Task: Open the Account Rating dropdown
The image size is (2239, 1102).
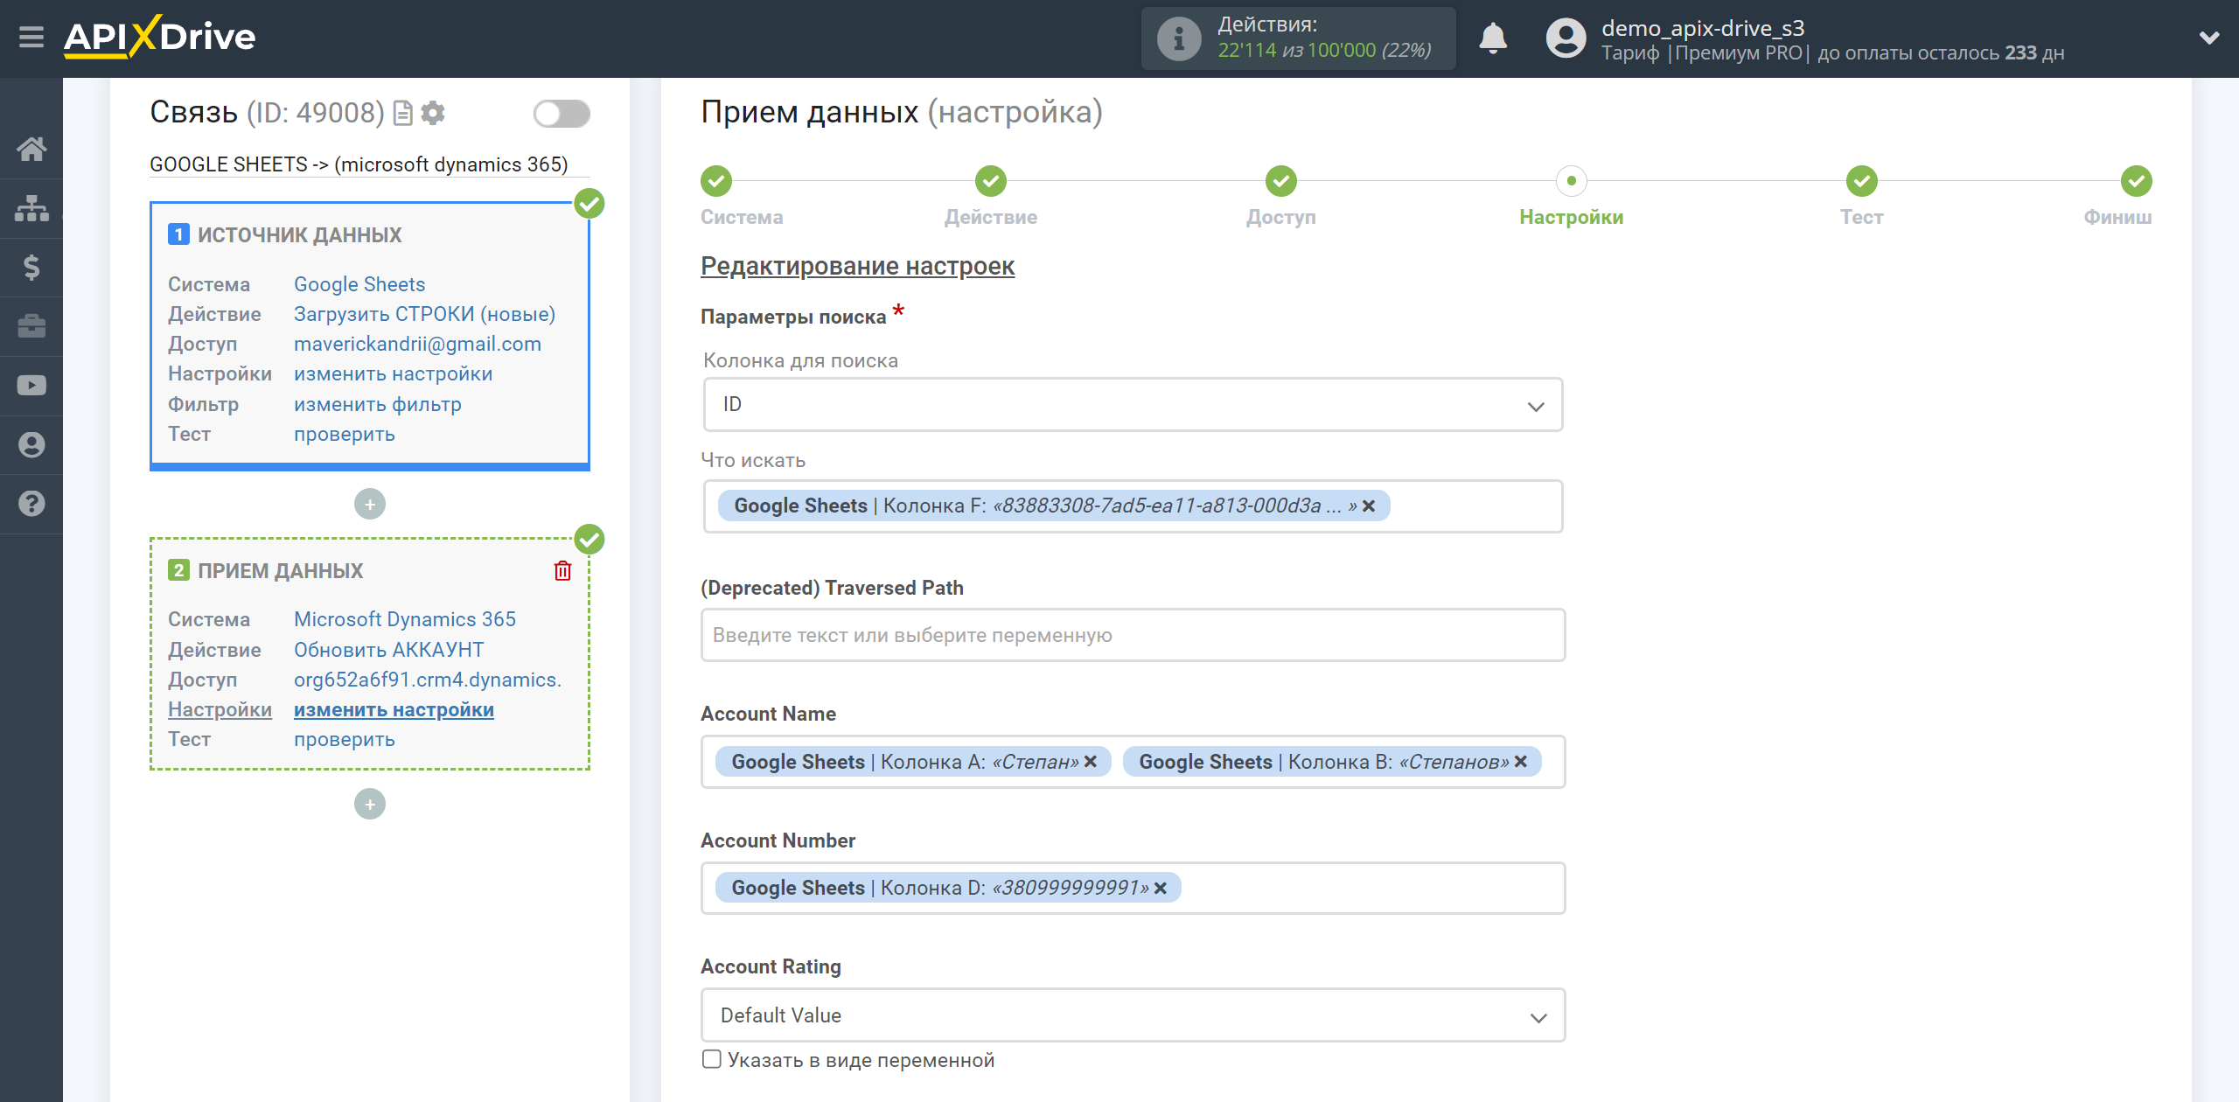Action: [1133, 1015]
